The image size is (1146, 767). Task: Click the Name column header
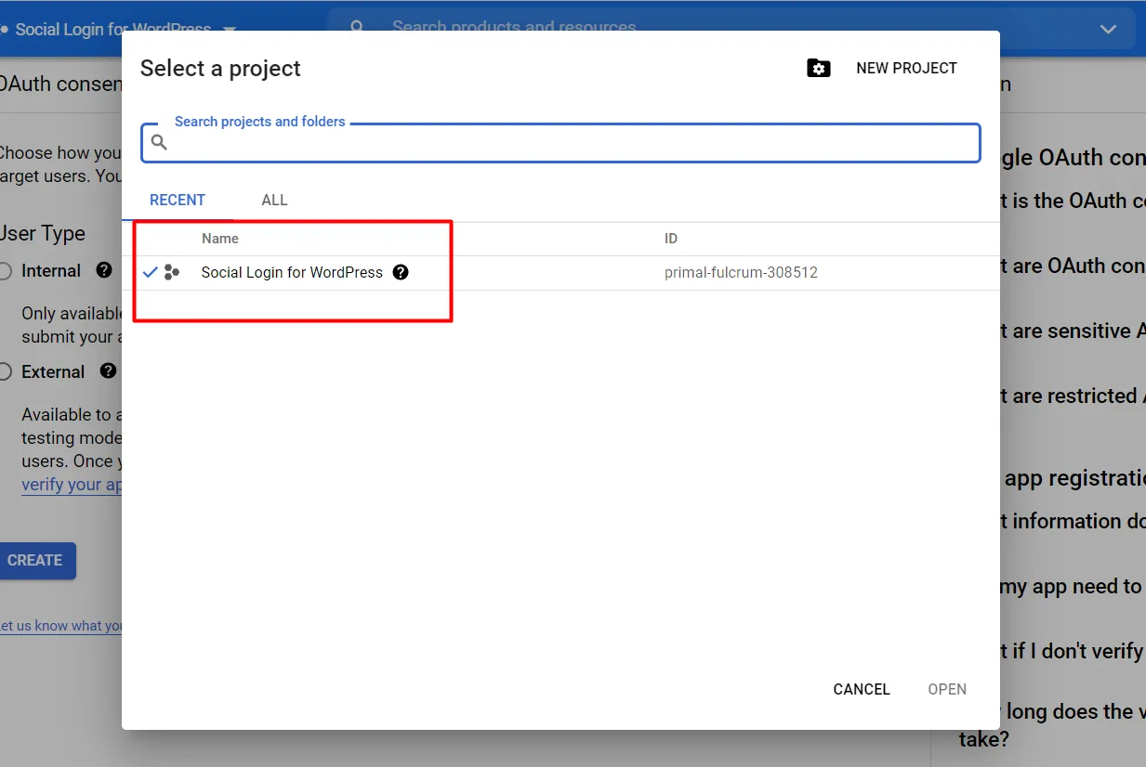click(220, 239)
